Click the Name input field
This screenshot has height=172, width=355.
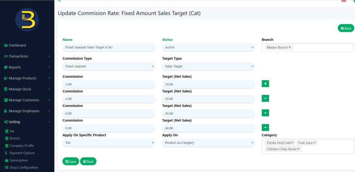[109, 47]
